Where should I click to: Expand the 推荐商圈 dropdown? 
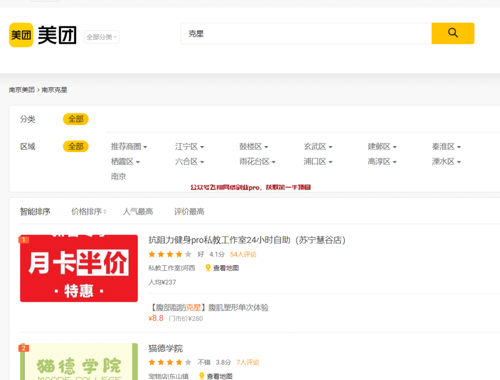129,146
